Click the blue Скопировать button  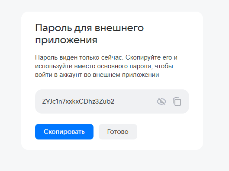click(x=64, y=132)
